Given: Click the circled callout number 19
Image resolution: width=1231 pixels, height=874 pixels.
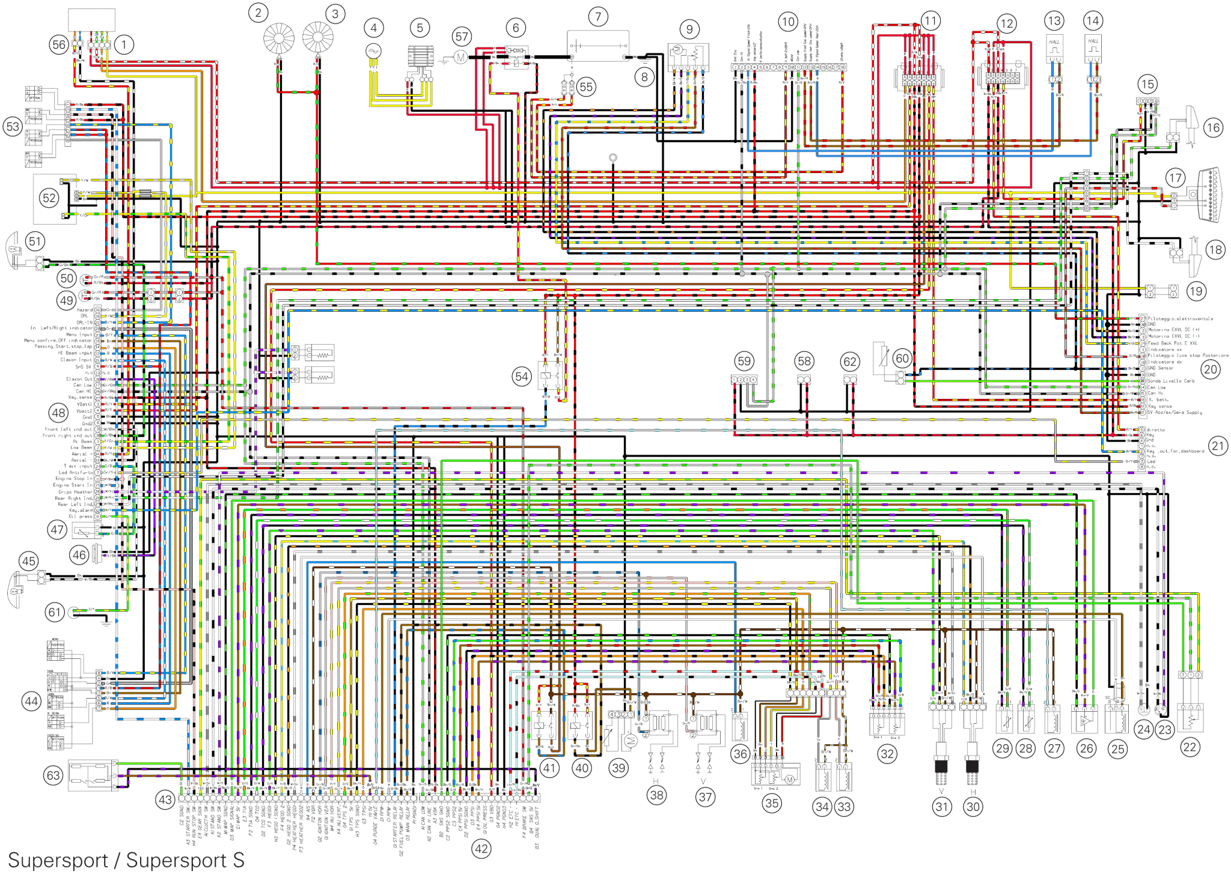Looking at the screenshot, I should (x=1196, y=292).
